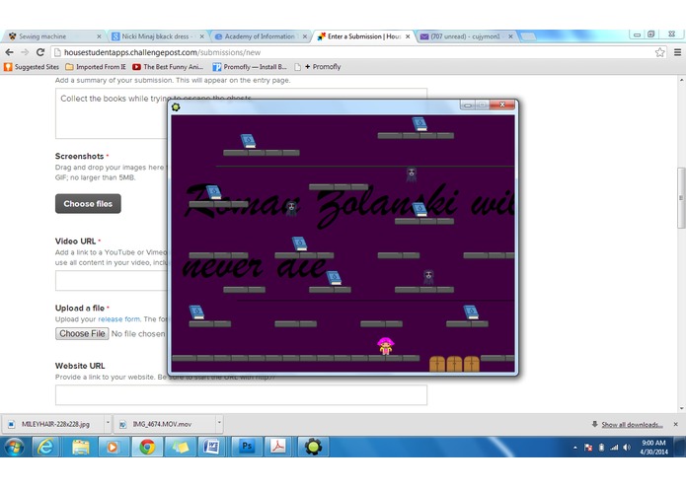Click Choose File for the release form

point(82,333)
